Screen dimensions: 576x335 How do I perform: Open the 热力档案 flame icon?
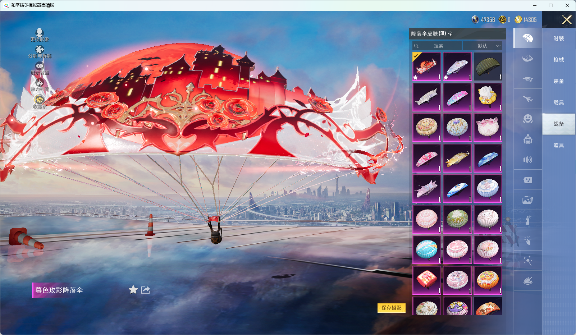40,83
